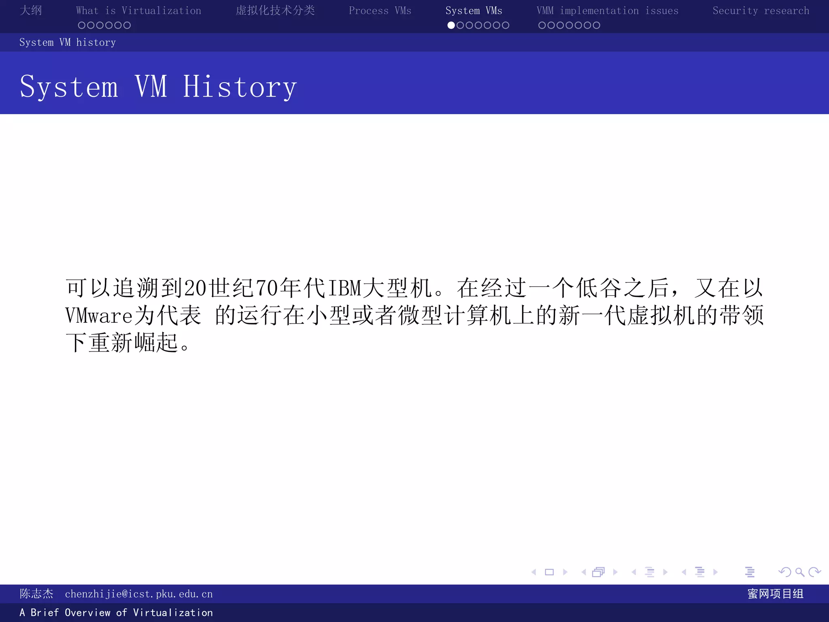This screenshot has height=622, width=829.
Task: Advance to the next slide arrow
Action: (565, 572)
